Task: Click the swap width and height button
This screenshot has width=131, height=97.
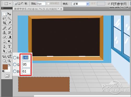Action: coord(109,4)
